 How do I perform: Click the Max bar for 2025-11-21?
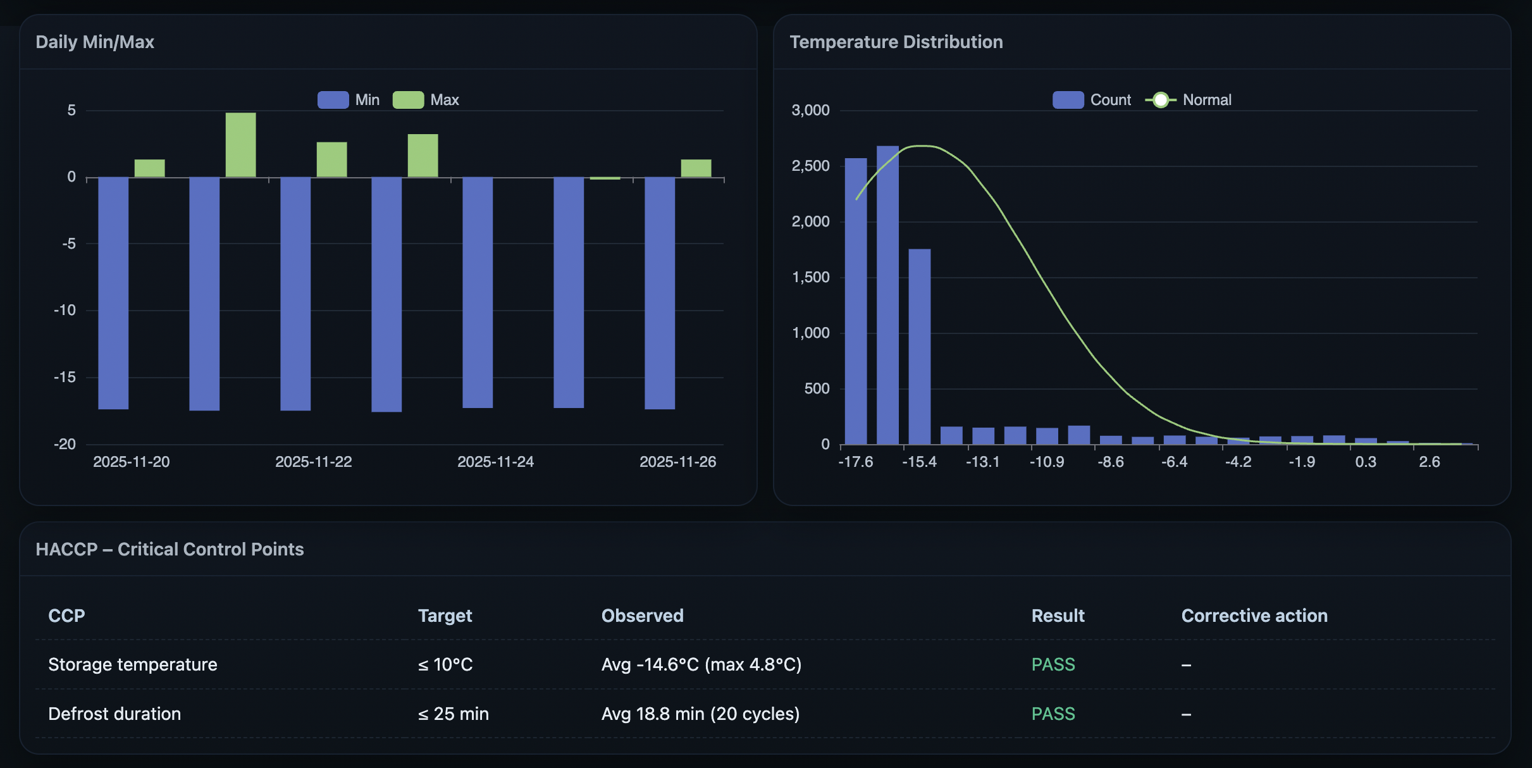pyautogui.click(x=240, y=146)
